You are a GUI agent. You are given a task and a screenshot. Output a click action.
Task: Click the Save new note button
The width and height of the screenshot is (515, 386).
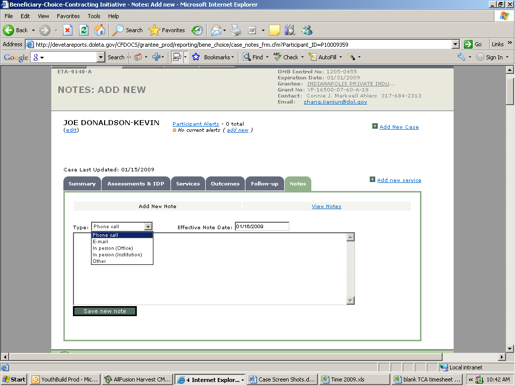[105, 311]
